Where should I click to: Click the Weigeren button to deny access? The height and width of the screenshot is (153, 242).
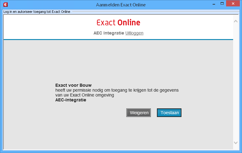click(x=139, y=113)
